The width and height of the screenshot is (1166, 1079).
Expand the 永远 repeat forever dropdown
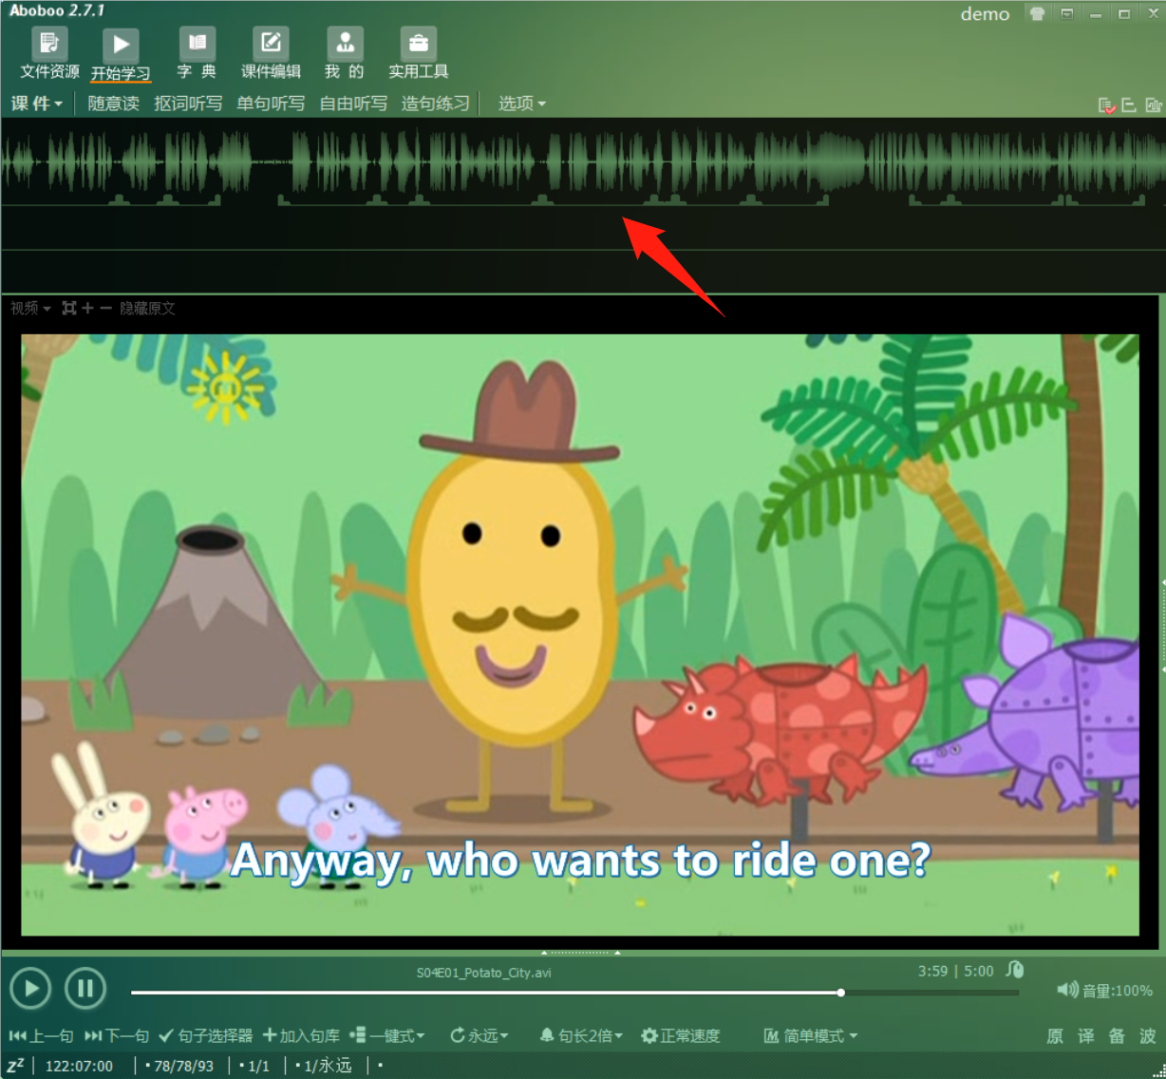click(x=480, y=1035)
